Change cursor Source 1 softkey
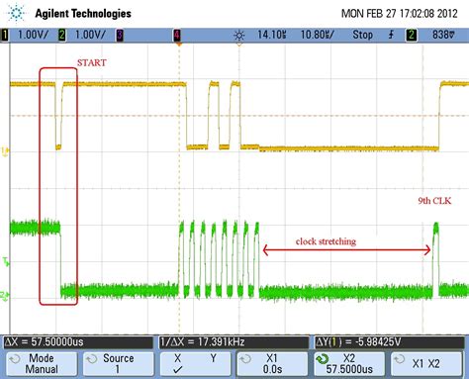469x379 pixels. (119, 363)
